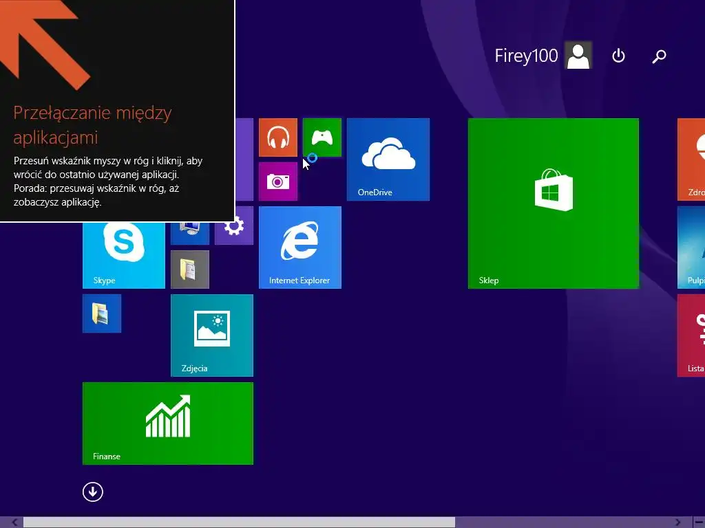Open the This PC computer tile

[x=190, y=233]
